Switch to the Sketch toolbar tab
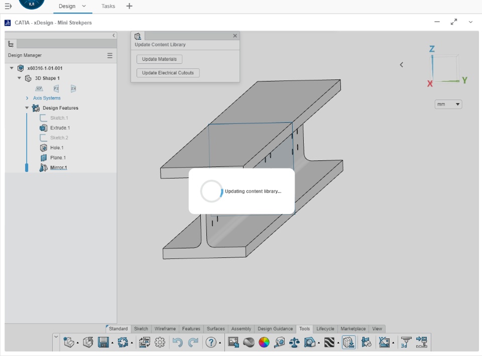 (x=141, y=328)
